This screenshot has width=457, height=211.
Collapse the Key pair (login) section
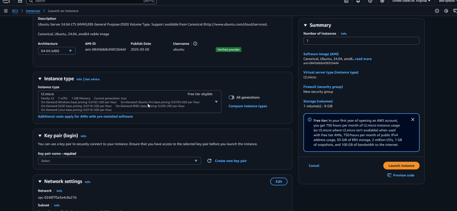(x=40, y=136)
